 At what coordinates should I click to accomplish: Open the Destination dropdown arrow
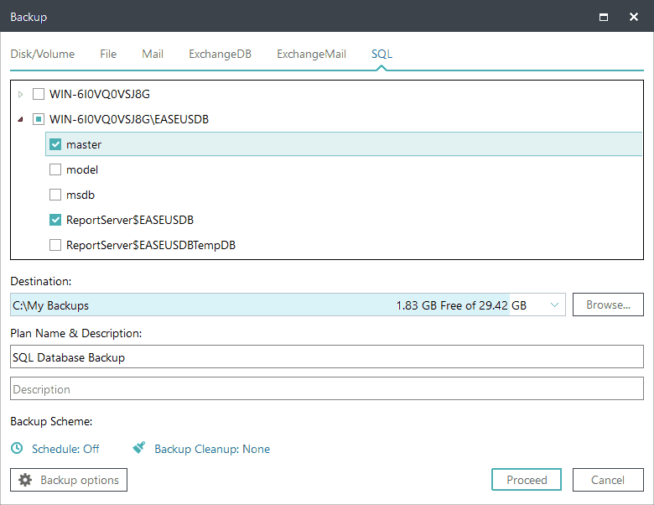[554, 305]
